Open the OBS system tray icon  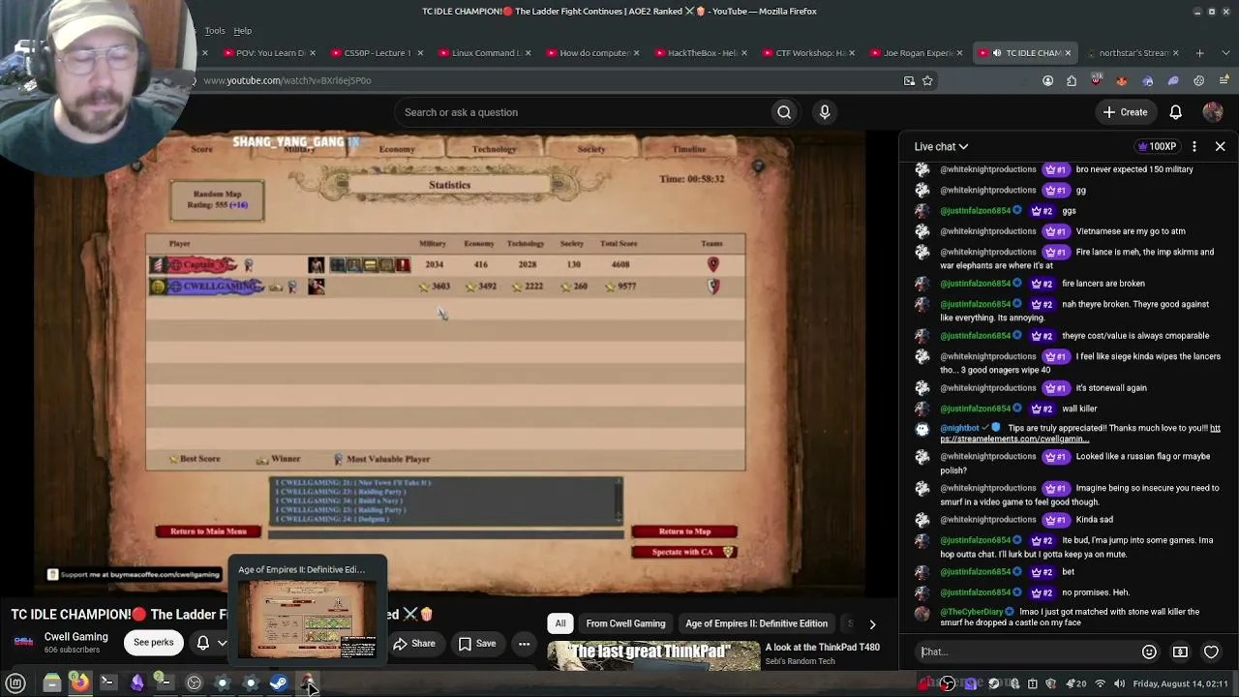tap(947, 683)
